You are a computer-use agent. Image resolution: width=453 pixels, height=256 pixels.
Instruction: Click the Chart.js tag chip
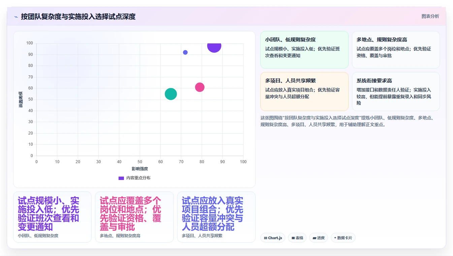[273, 238]
